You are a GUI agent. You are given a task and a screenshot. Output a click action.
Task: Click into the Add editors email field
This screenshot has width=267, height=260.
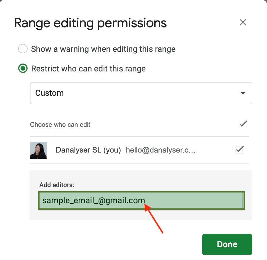pyautogui.click(x=194, y=201)
